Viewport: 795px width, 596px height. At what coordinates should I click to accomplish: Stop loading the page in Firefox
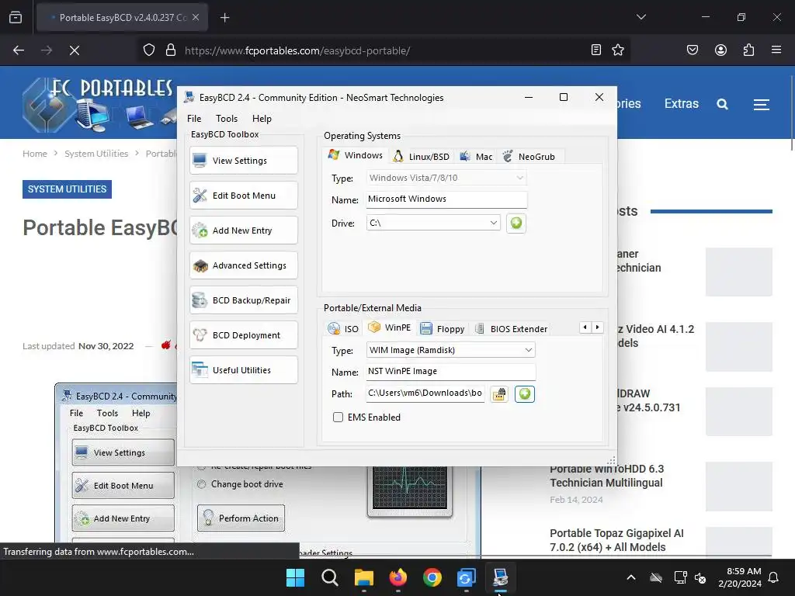click(75, 50)
